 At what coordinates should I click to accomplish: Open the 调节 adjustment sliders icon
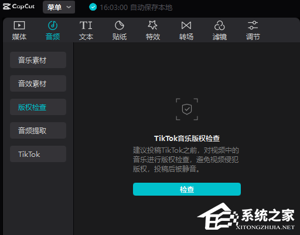(x=253, y=25)
